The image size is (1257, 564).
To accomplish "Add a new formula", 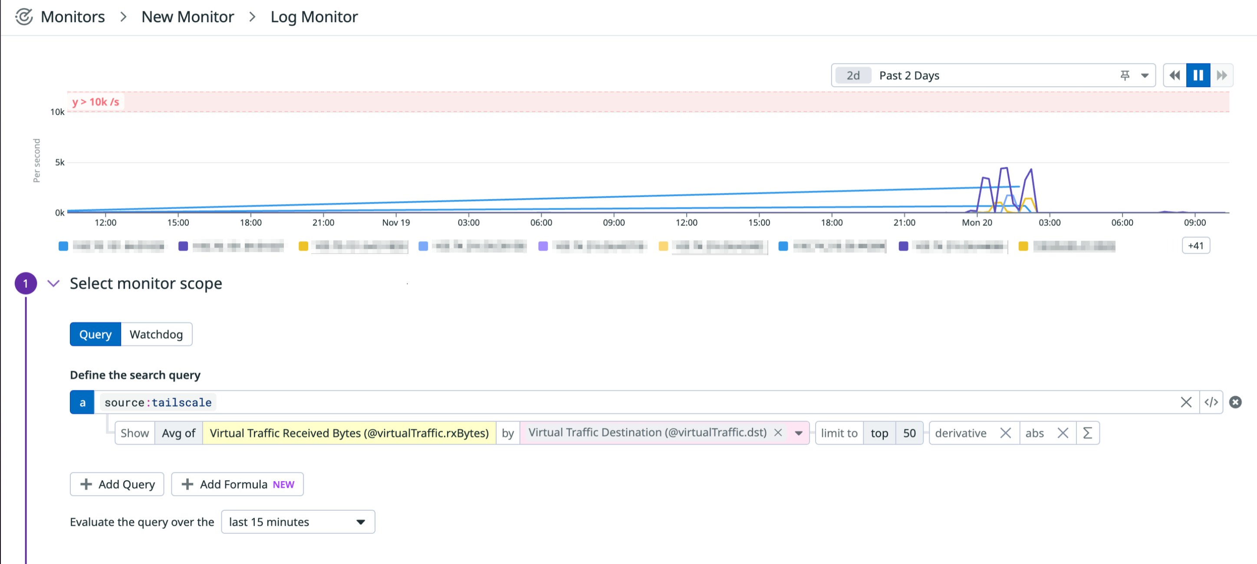I will point(237,484).
